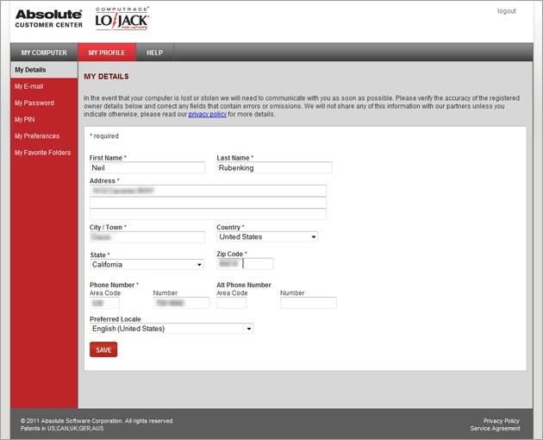Open the privacy policy link in text

click(x=207, y=114)
